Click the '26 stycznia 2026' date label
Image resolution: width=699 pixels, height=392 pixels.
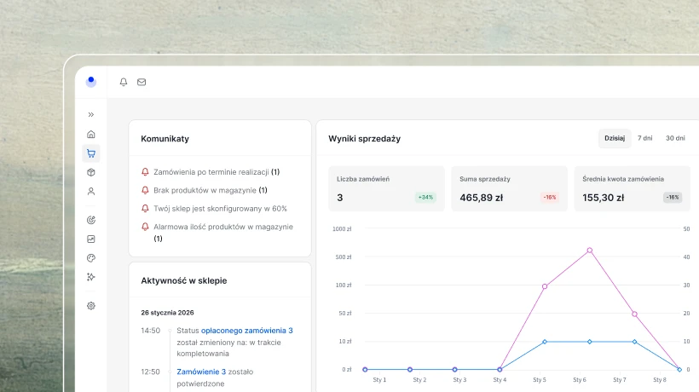pyautogui.click(x=167, y=313)
